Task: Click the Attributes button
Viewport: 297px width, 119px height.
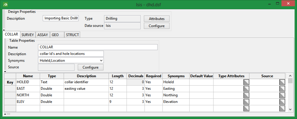Action: point(157,19)
